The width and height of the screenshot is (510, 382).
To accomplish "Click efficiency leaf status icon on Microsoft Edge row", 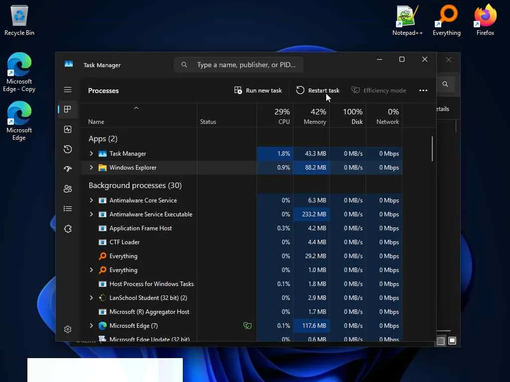I will click(x=248, y=325).
